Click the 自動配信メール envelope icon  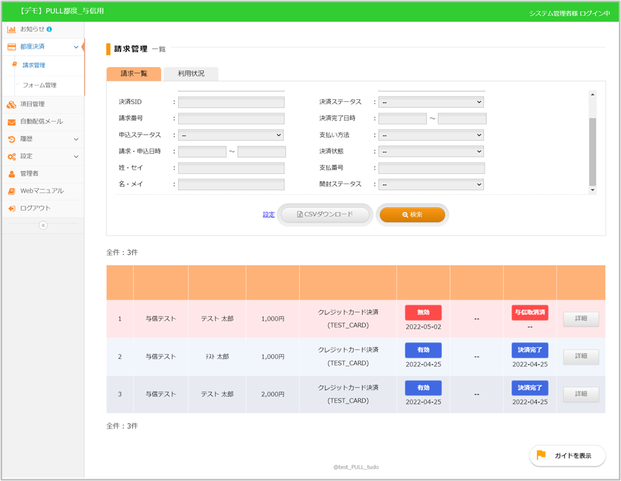(x=12, y=122)
